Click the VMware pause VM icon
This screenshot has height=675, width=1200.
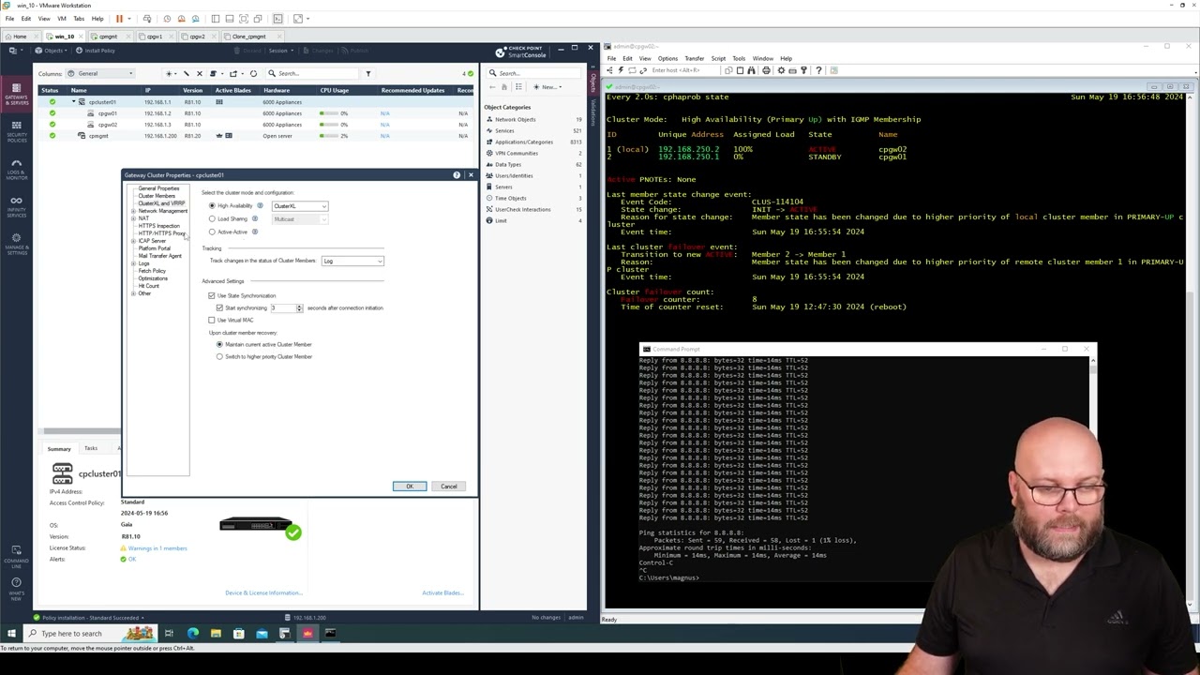(119, 19)
